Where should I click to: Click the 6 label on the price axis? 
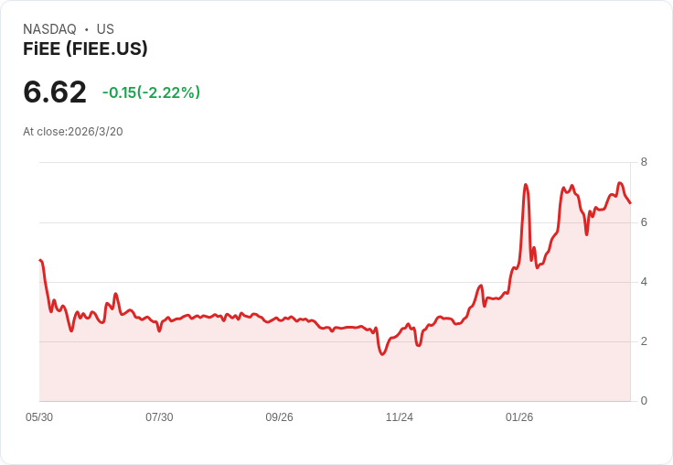click(644, 222)
